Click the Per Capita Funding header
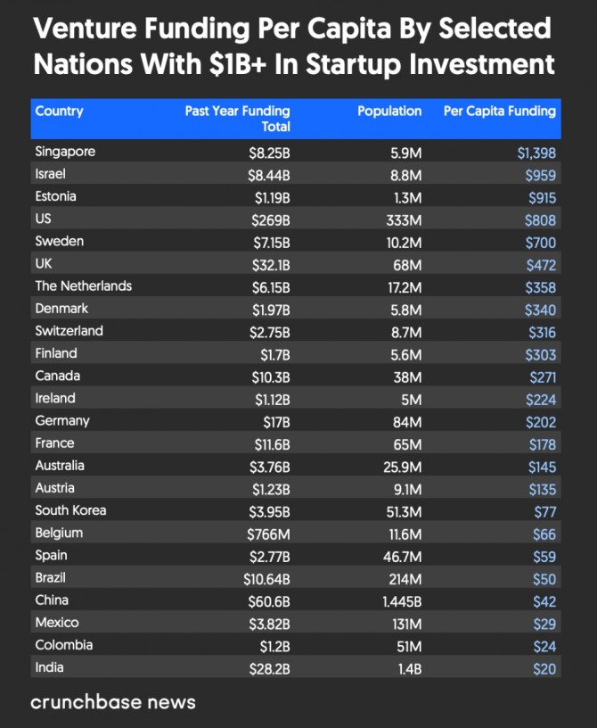This screenshot has width=597, height=728. pos(500,112)
